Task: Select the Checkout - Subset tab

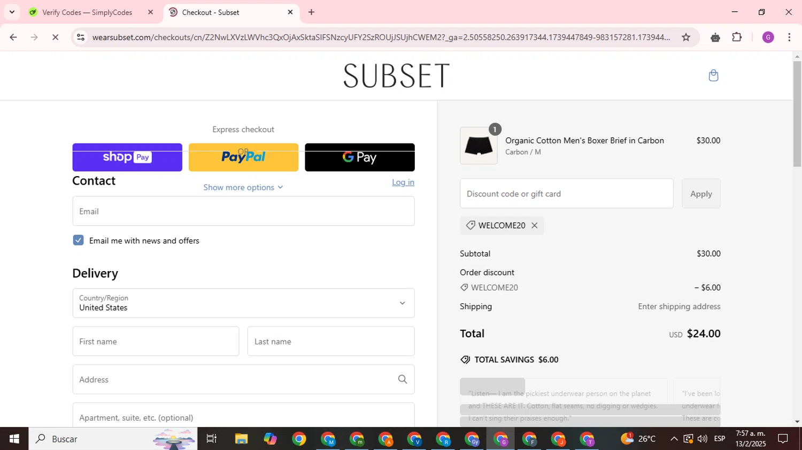Action: (231, 12)
